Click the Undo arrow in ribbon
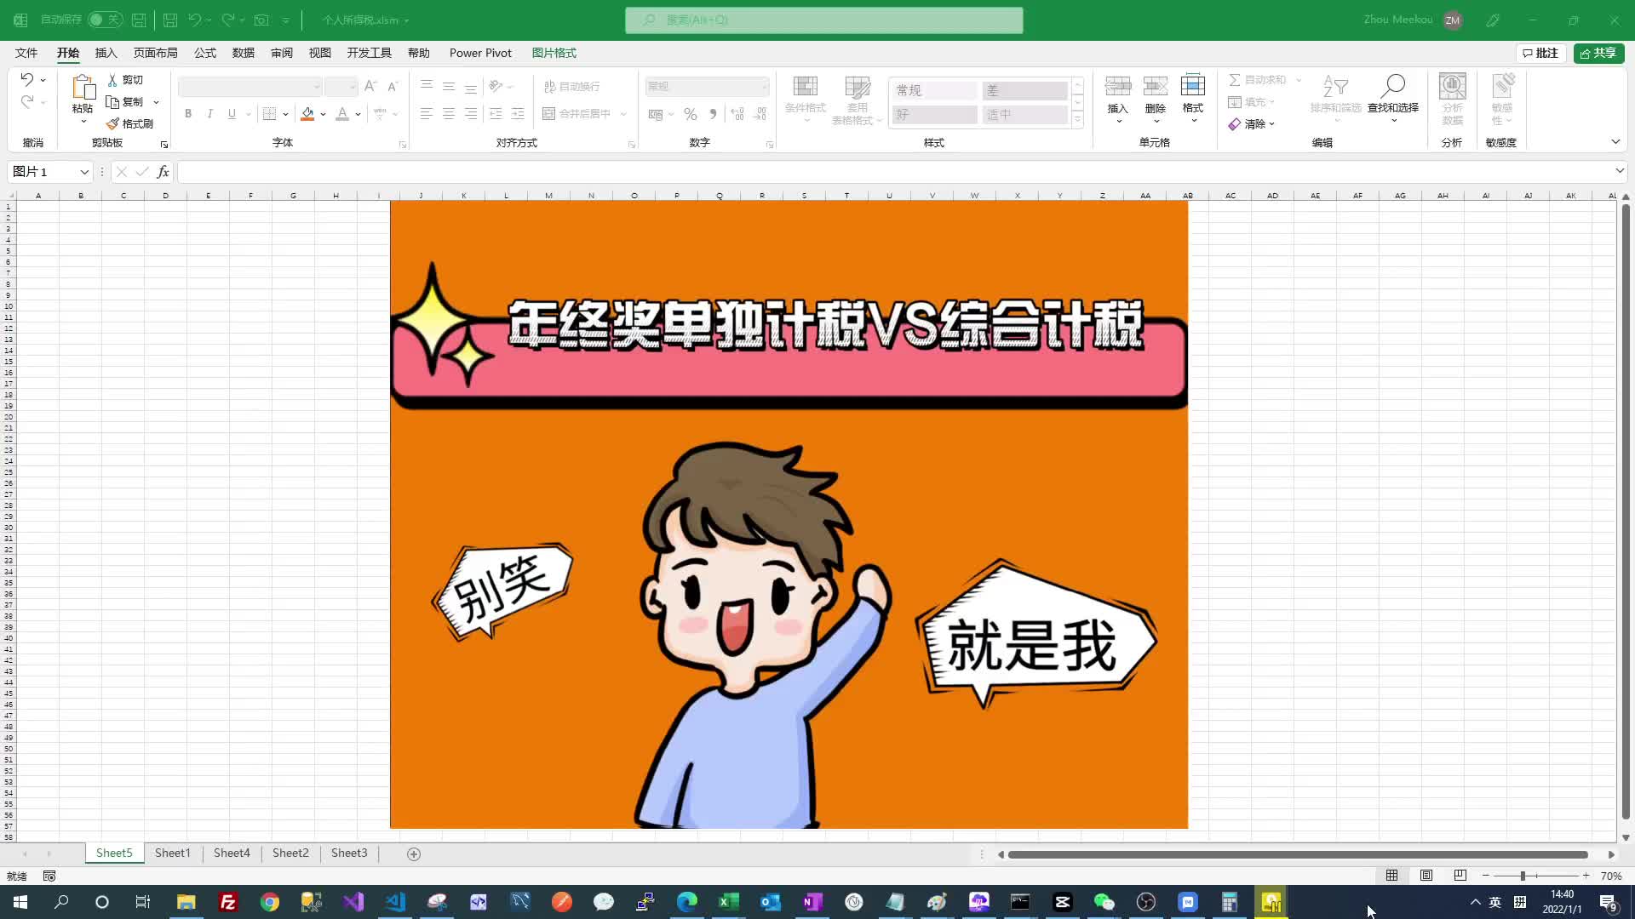The height and width of the screenshot is (919, 1635). pyautogui.click(x=27, y=80)
